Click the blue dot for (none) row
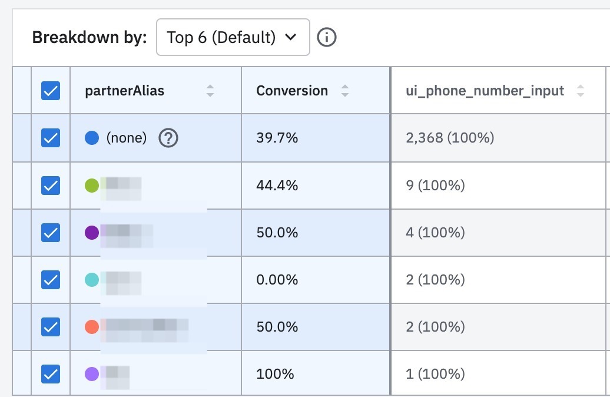610x397 pixels. click(x=92, y=138)
